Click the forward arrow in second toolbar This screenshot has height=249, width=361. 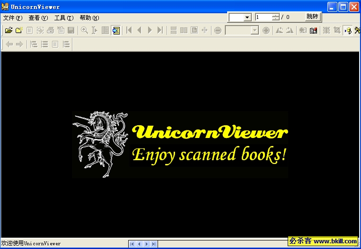[19, 44]
